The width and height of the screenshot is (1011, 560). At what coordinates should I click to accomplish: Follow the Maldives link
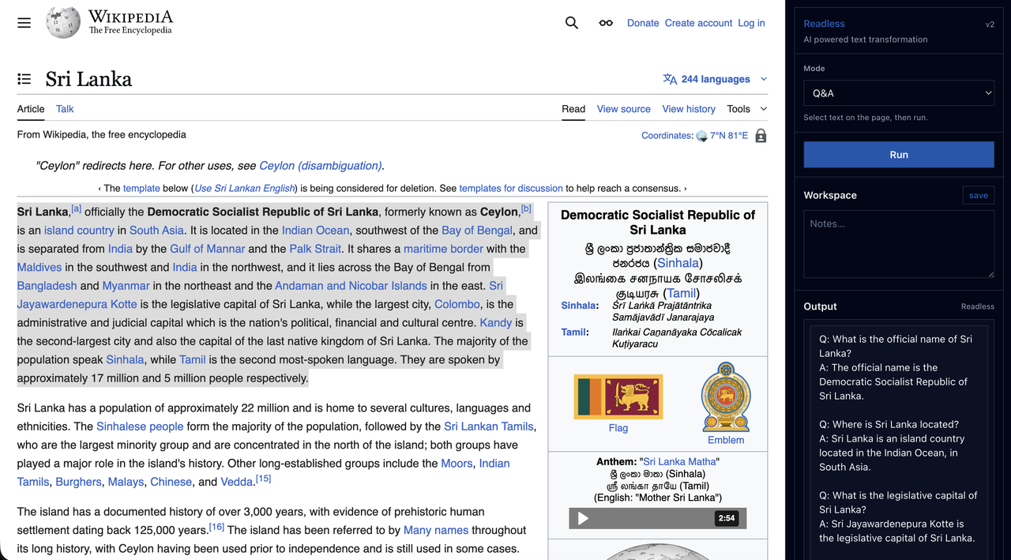39,268
